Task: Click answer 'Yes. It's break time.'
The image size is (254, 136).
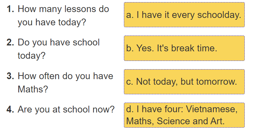Action: click(x=184, y=48)
